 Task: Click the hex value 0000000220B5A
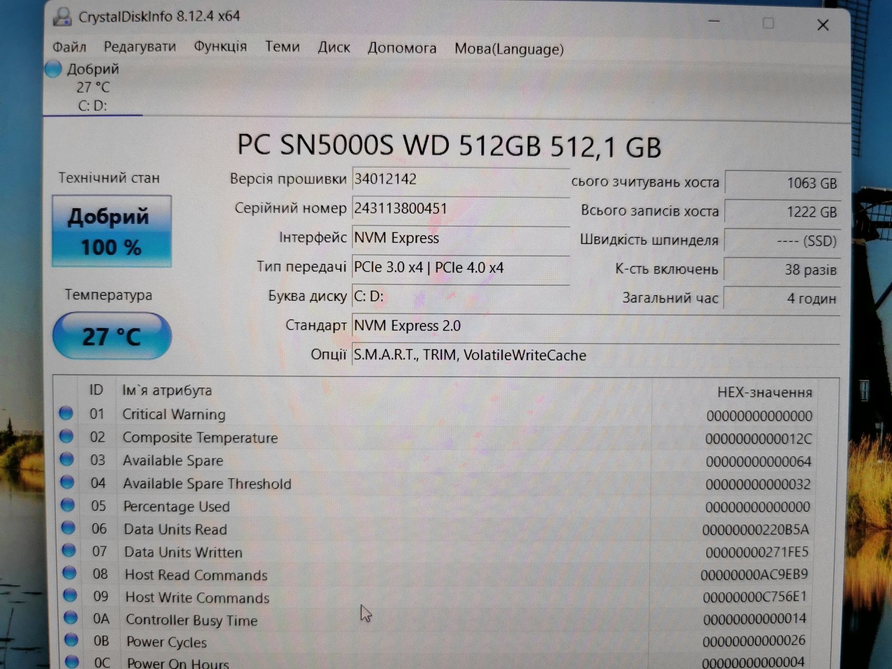point(756,530)
